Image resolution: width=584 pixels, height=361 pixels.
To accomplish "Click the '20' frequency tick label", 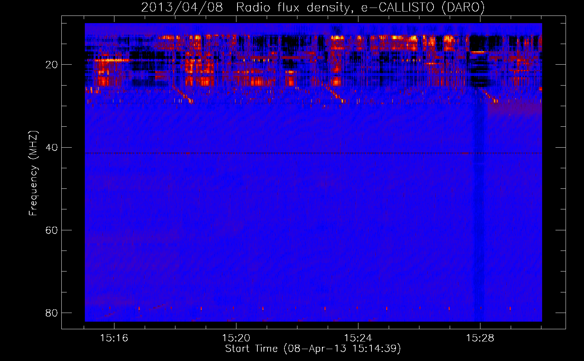I will [x=52, y=65].
